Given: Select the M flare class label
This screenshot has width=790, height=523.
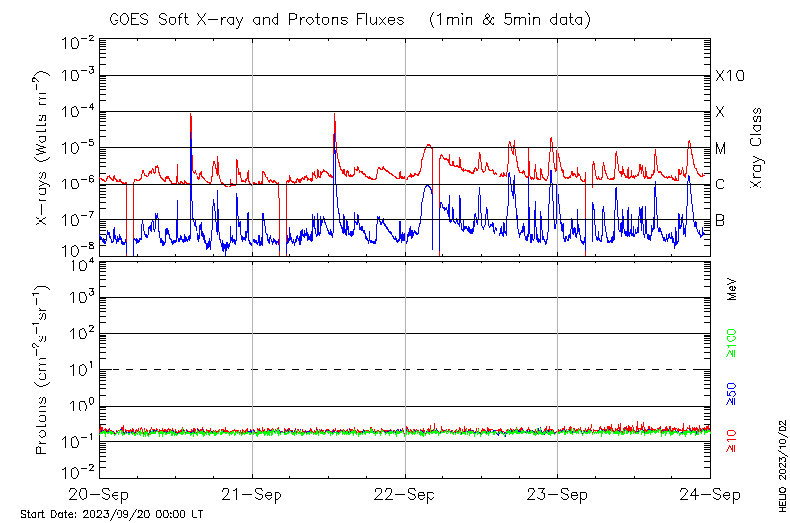Looking at the screenshot, I should [720, 149].
